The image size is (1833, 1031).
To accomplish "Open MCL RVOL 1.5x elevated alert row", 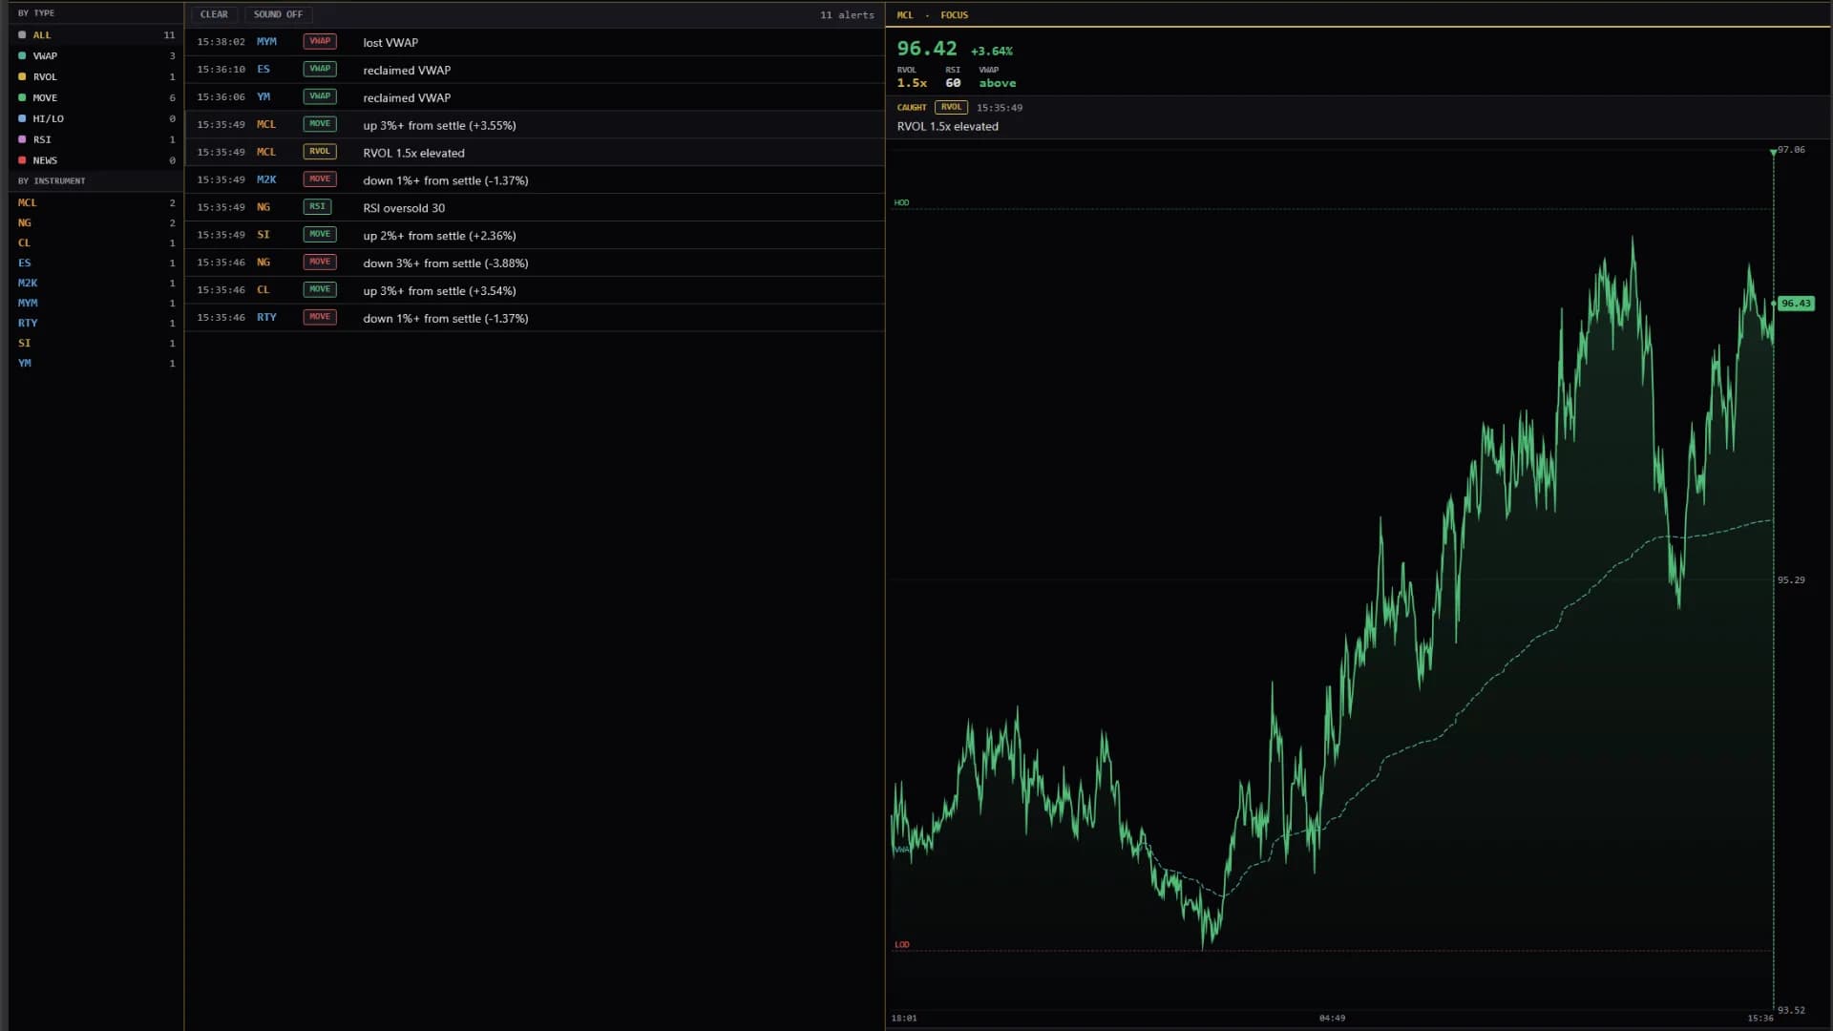I will (x=535, y=153).
